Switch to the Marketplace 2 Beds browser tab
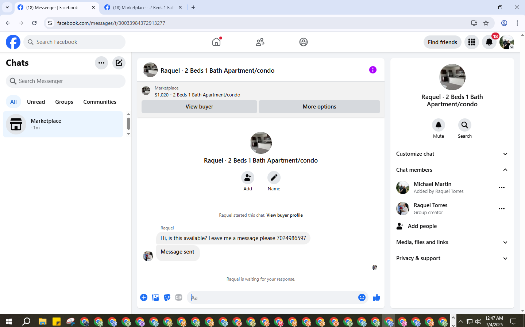 point(143,7)
